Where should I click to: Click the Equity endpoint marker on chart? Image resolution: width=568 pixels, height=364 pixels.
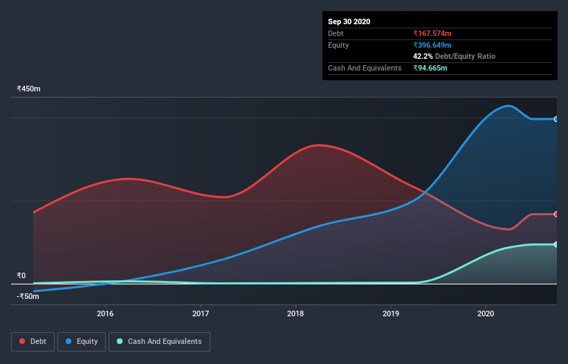(556, 119)
